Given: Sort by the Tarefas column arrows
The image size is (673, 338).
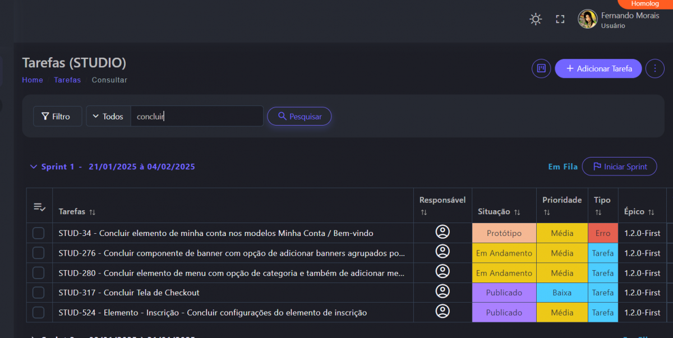Looking at the screenshot, I should 93,212.
